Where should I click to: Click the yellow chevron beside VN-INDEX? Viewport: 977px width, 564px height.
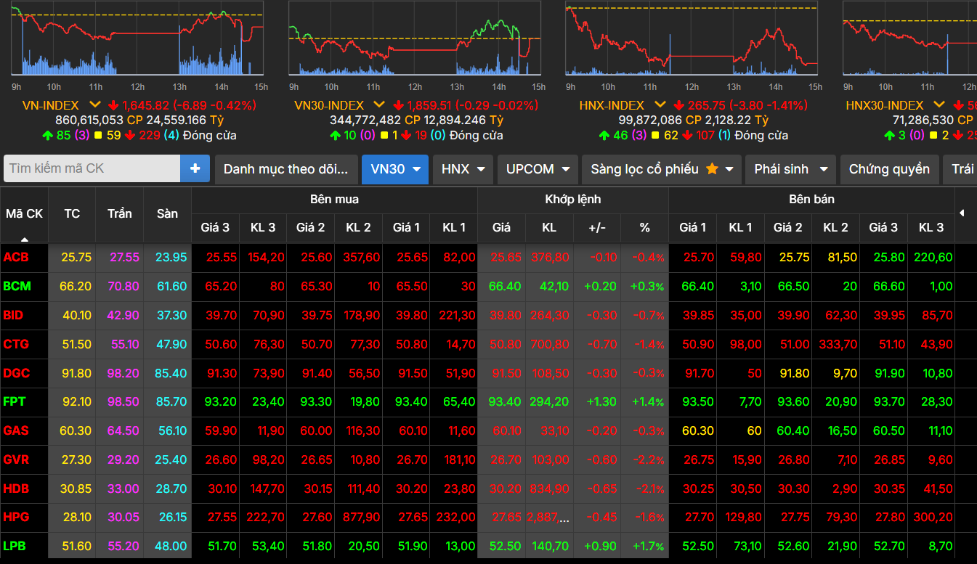94,105
